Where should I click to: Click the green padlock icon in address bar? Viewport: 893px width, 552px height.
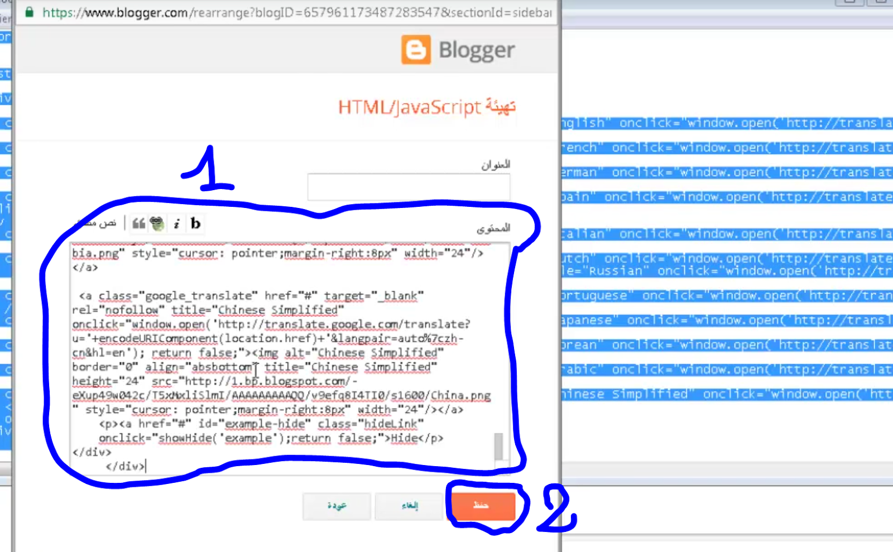(x=30, y=12)
